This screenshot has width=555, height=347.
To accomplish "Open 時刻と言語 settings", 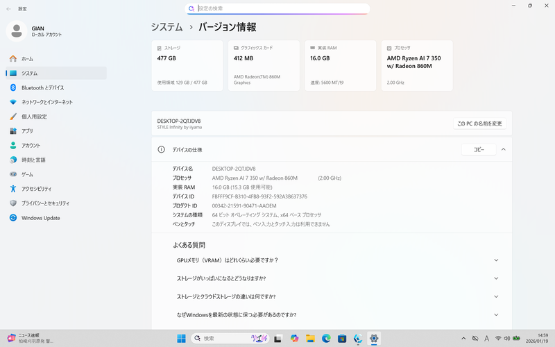I will coord(56,160).
